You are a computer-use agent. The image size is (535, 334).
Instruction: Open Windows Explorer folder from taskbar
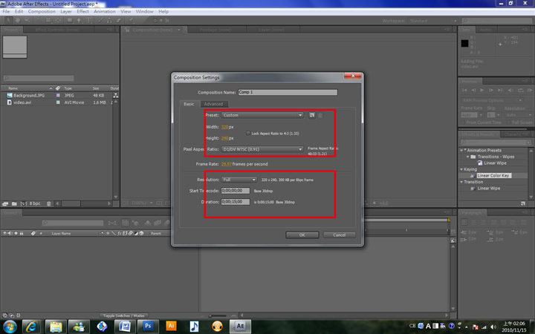(56, 327)
